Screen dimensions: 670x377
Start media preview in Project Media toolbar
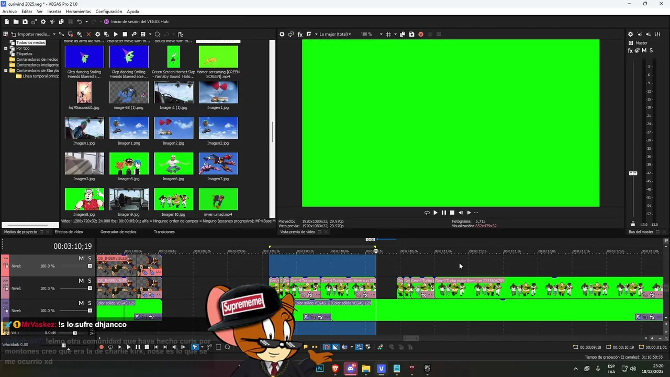pos(116,34)
